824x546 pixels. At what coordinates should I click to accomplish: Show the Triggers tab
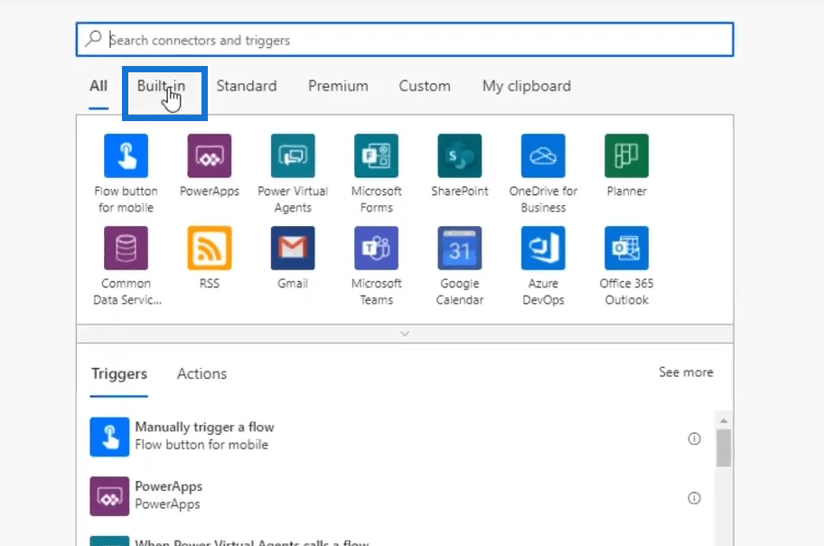tap(119, 373)
